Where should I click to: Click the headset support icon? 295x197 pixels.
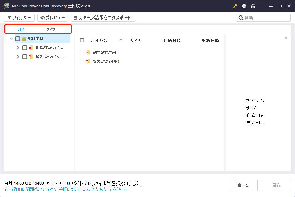[253, 6]
